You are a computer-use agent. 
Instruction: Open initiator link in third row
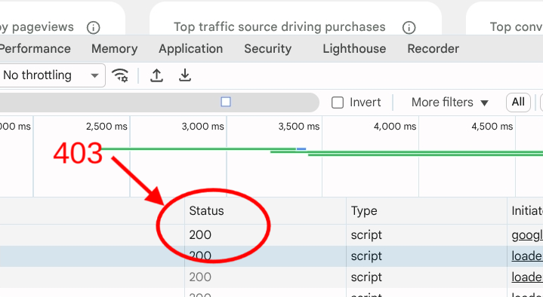[x=527, y=277]
